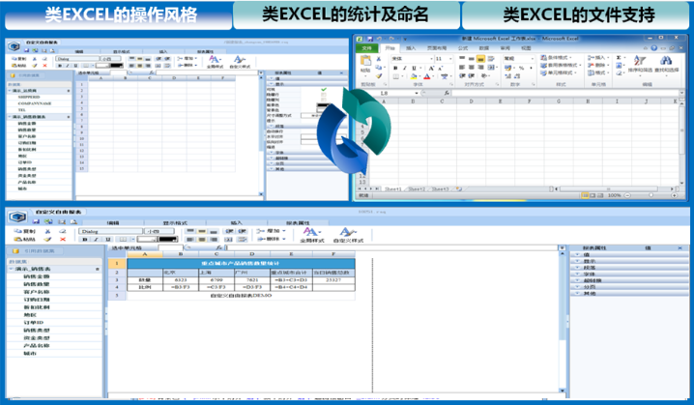Click scissors cut icon in bottom designer
This screenshot has height=405, width=694.
47,231
